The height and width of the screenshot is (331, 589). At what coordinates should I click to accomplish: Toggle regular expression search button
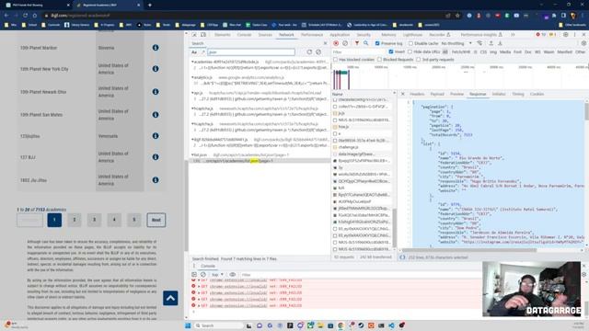[x=203, y=52]
